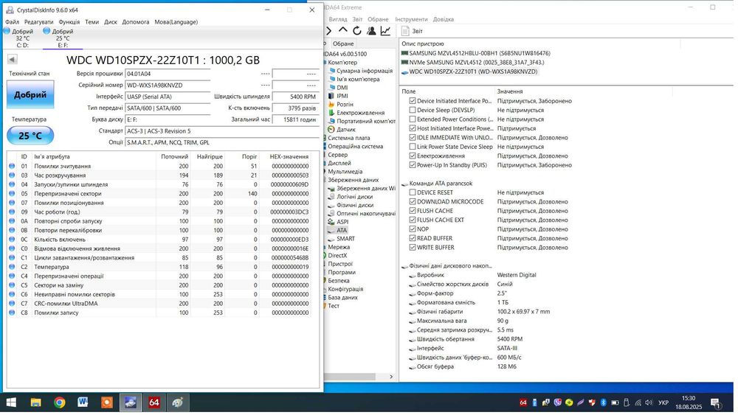
Task: Toggle the Power-Up In Standby (PUIS) checkbox
Action: (413, 165)
